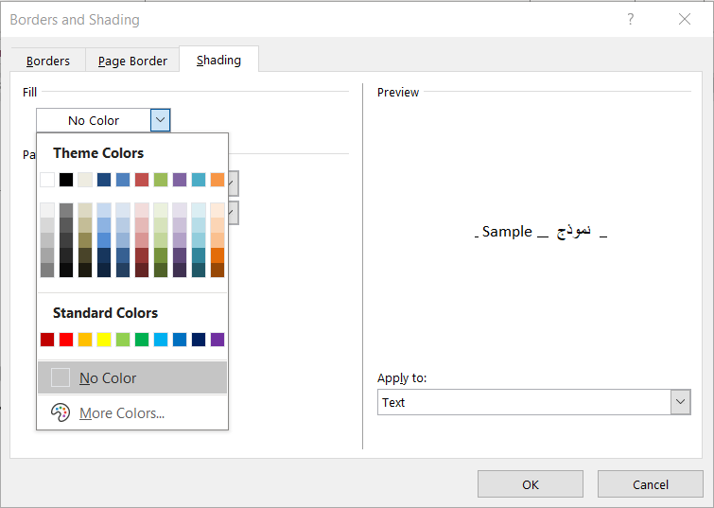Open More Colors palette icon

[61, 413]
